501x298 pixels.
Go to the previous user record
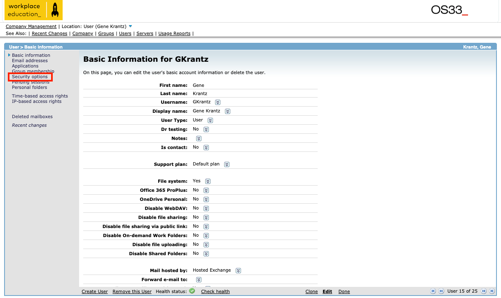pos(441,291)
